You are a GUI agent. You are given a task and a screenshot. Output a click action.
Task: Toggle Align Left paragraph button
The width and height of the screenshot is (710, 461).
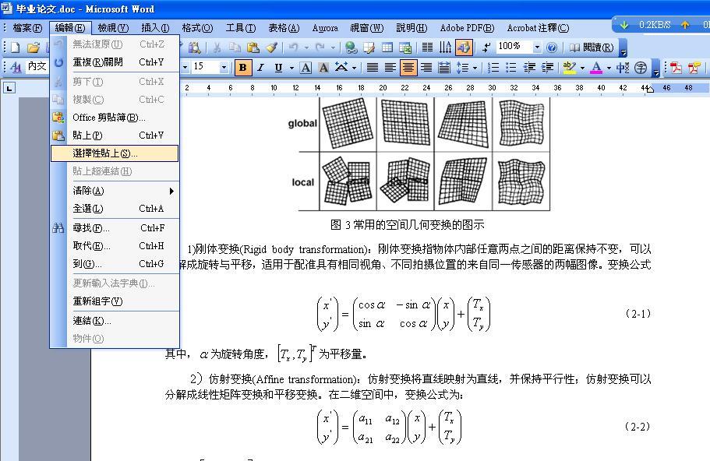(x=390, y=68)
